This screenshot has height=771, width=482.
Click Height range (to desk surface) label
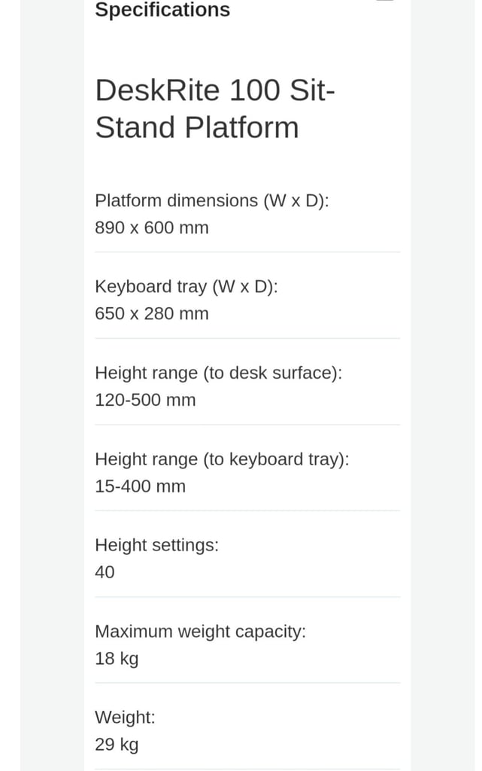pyautogui.click(x=218, y=373)
